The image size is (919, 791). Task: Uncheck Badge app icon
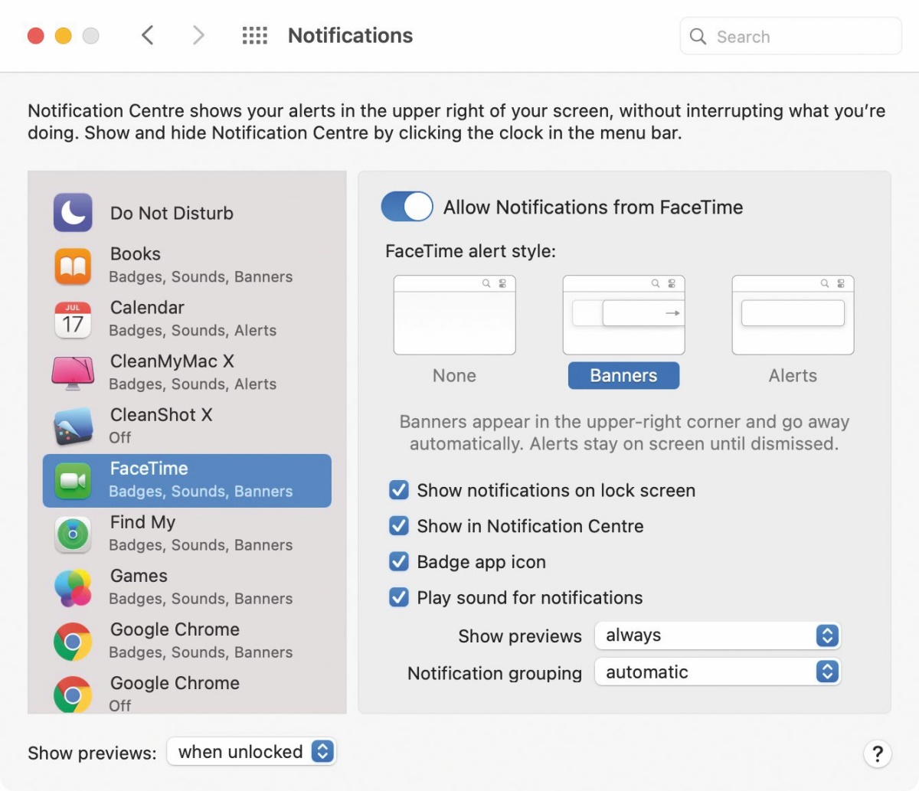pos(399,561)
